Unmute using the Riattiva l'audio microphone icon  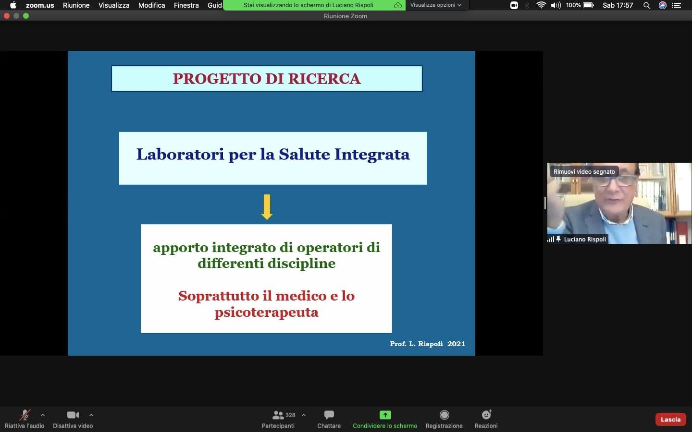click(25, 415)
